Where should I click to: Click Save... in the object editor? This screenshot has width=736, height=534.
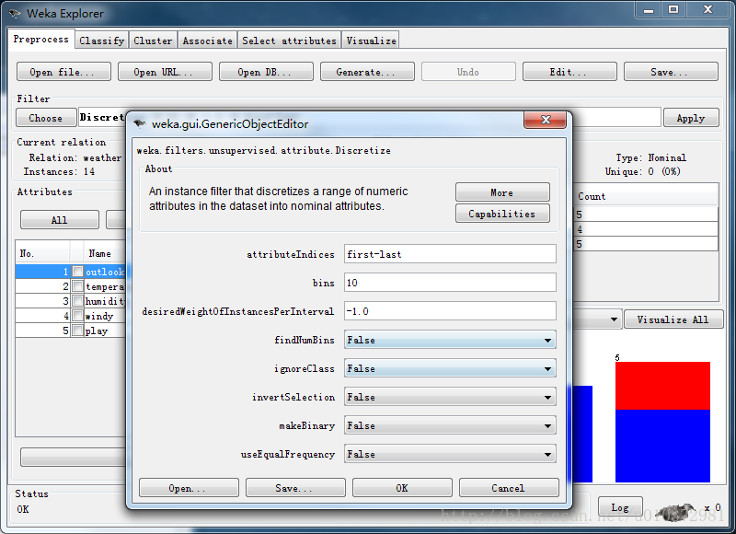pos(295,488)
